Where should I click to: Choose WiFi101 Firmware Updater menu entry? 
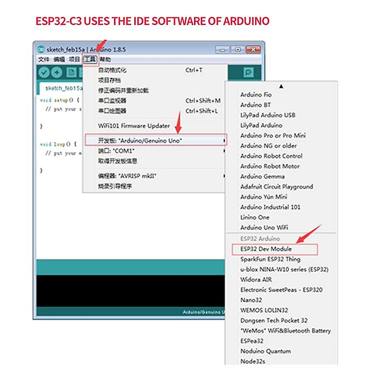[x=134, y=126]
